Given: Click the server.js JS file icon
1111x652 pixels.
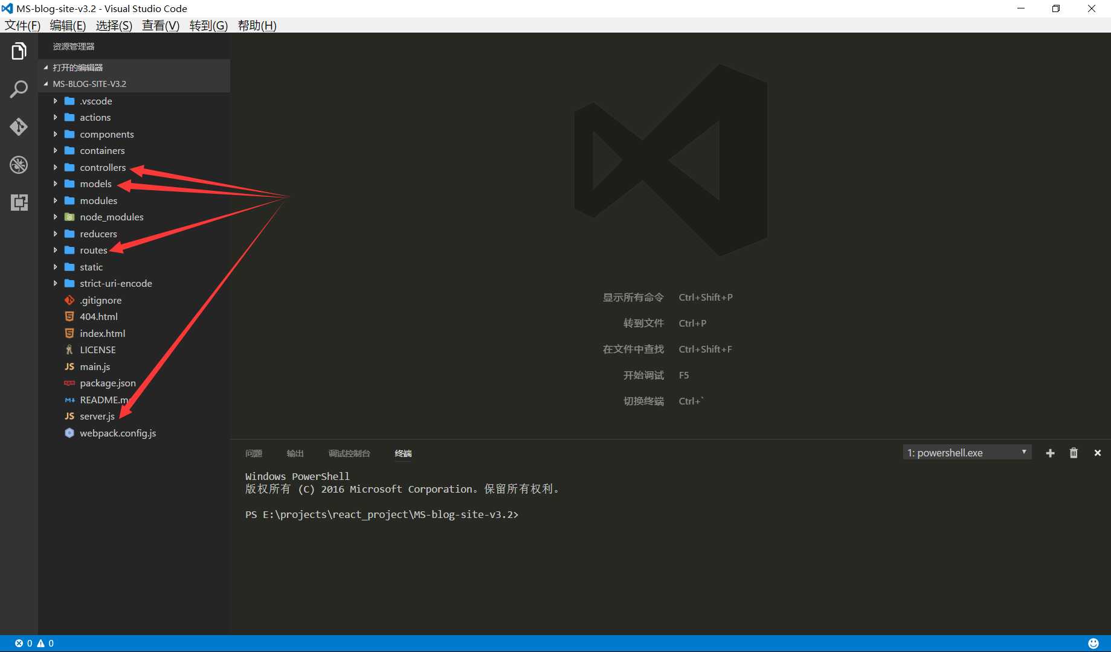Looking at the screenshot, I should click(x=69, y=416).
